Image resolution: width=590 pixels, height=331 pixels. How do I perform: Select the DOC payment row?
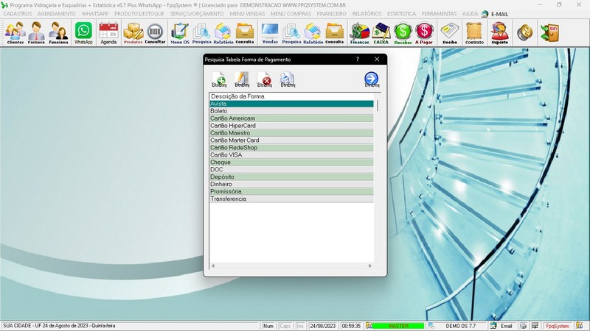click(x=291, y=170)
